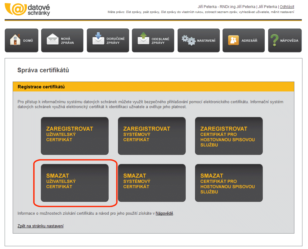Screen dimensions: 308x249
Task: Open the Nastavení menu label
Action: (206, 40)
